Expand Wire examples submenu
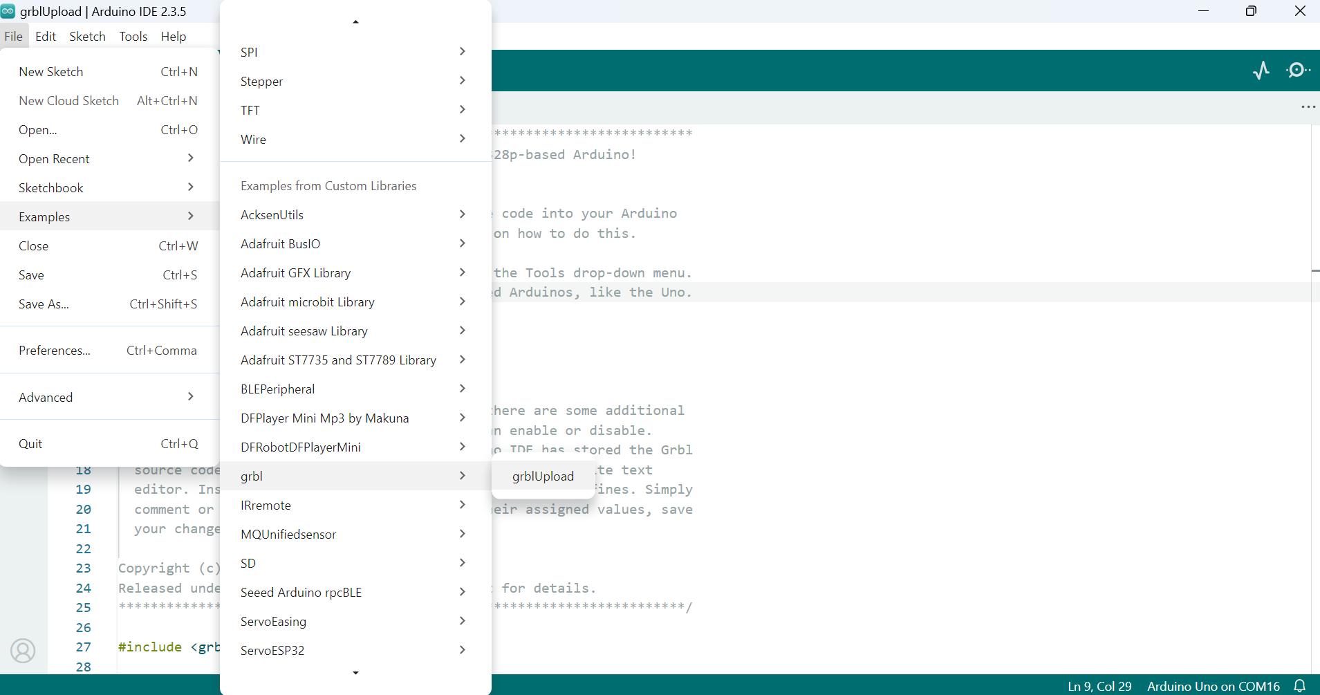Screen dimensions: 1320x695 tap(355, 140)
